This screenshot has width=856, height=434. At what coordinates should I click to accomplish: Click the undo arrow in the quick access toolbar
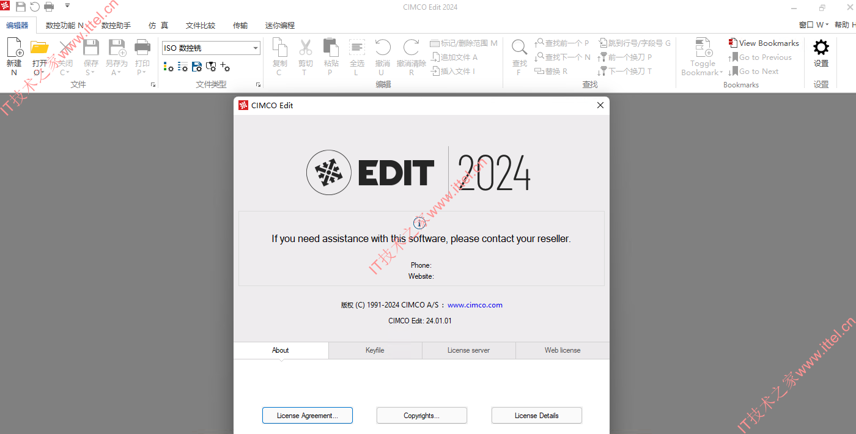point(35,7)
